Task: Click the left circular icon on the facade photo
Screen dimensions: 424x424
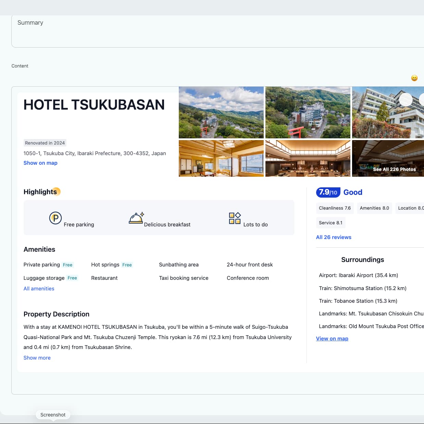Action: click(406, 99)
